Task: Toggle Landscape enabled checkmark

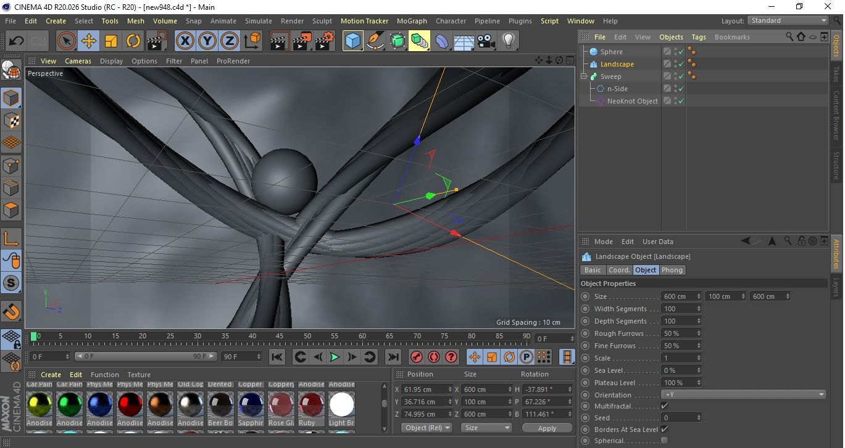Action: (x=681, y=64)
